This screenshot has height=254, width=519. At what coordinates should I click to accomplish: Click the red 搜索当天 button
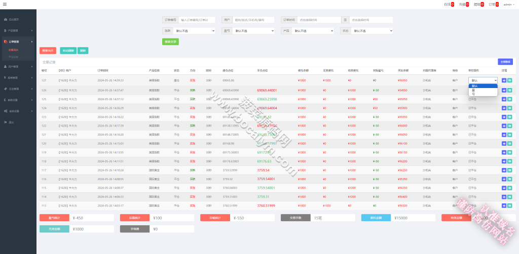click(48, 51)
